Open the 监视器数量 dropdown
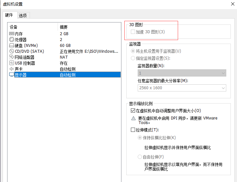This screenshot has width=237, height=182. 182,73
